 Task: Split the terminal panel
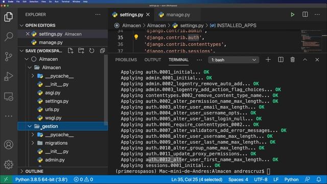[281, 60]
